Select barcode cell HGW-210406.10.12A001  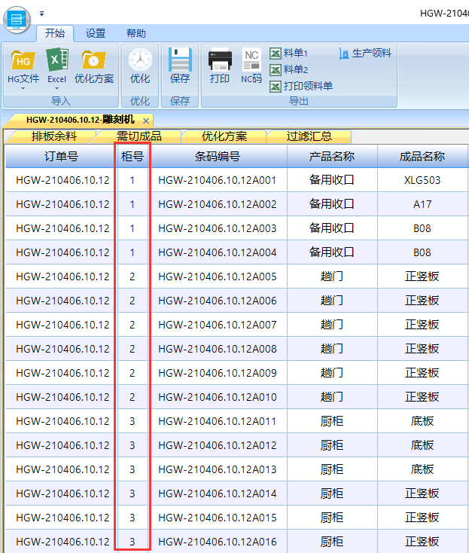pyautogui.click(x=218, y=180)
